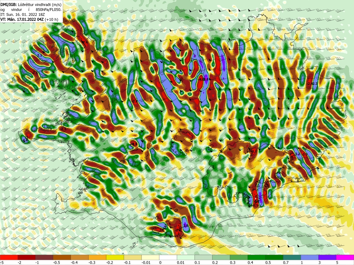Click the teal legend swatch
The width and height of the screenshot is (354, 265).
click(292, 257)
